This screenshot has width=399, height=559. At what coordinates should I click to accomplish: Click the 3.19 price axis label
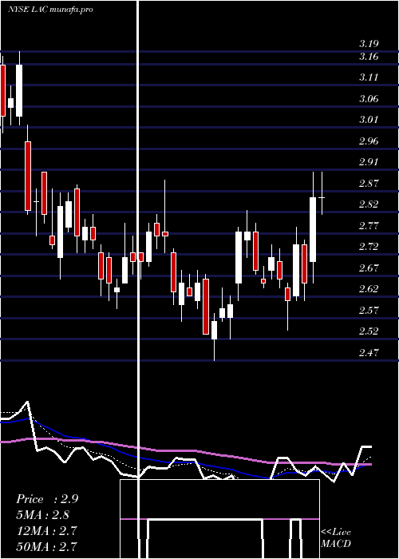pyautogui.click(x=369, y=44)
